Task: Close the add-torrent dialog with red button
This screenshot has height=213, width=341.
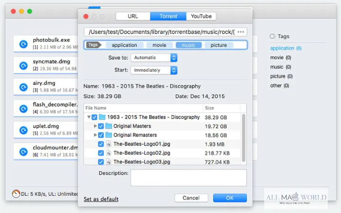Action: click(x=86, y=17)
